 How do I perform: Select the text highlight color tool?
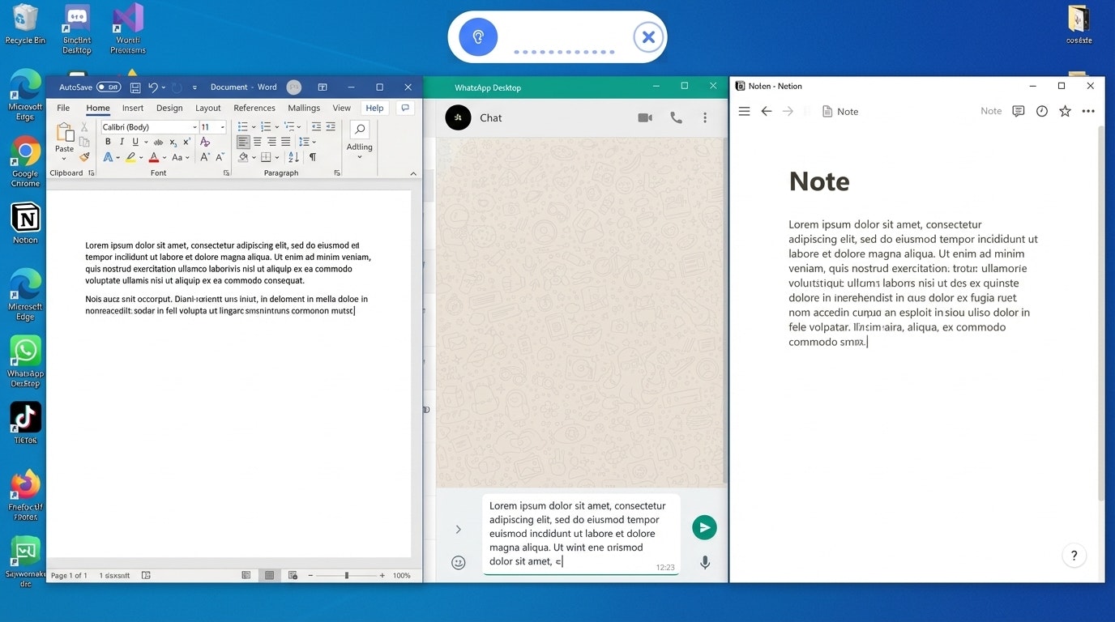coord(132,157)
